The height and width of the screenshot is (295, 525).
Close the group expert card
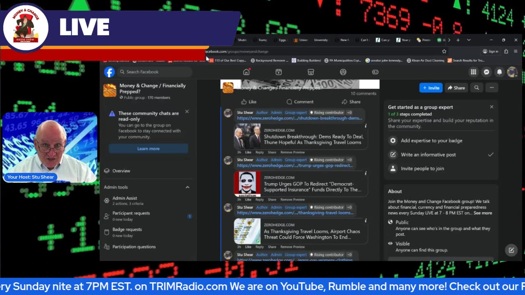tap(491, 107)
